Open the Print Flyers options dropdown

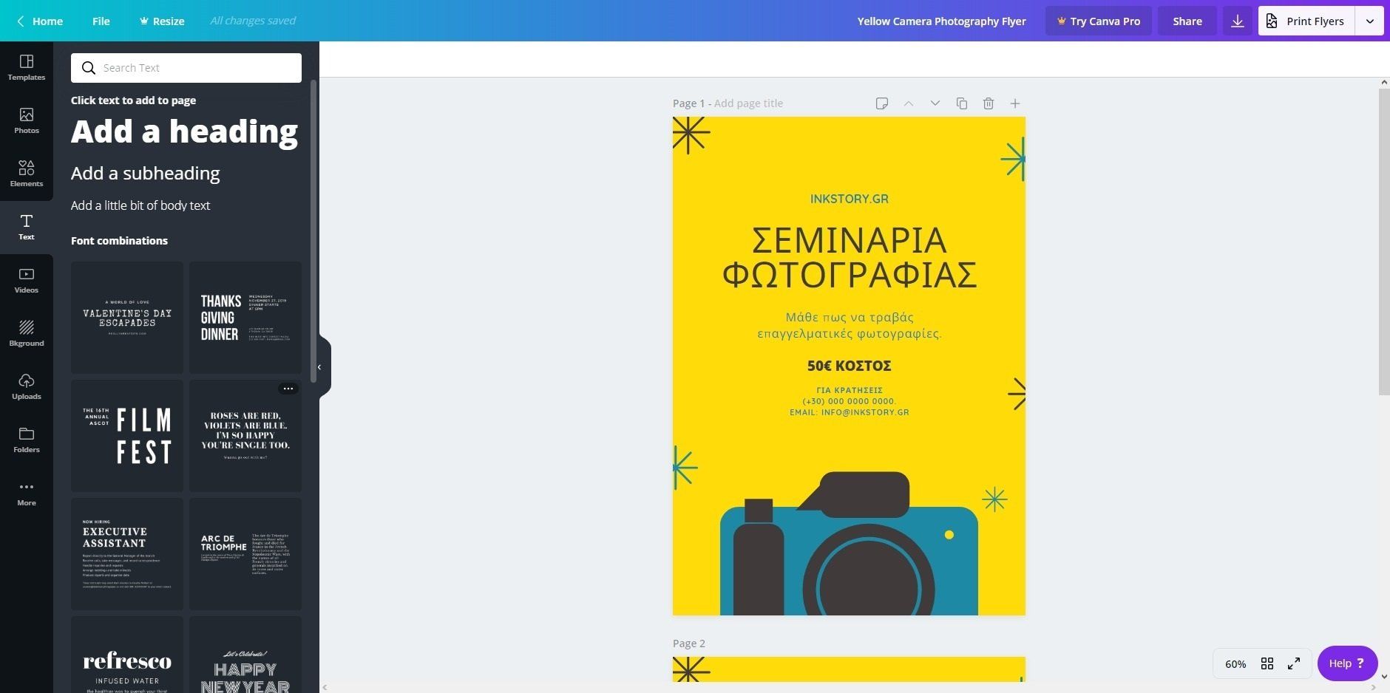1370,21
